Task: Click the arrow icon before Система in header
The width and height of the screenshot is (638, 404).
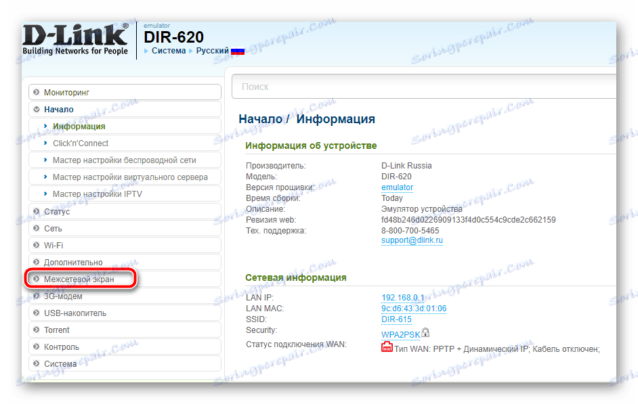Action: (x=146, y=51)
